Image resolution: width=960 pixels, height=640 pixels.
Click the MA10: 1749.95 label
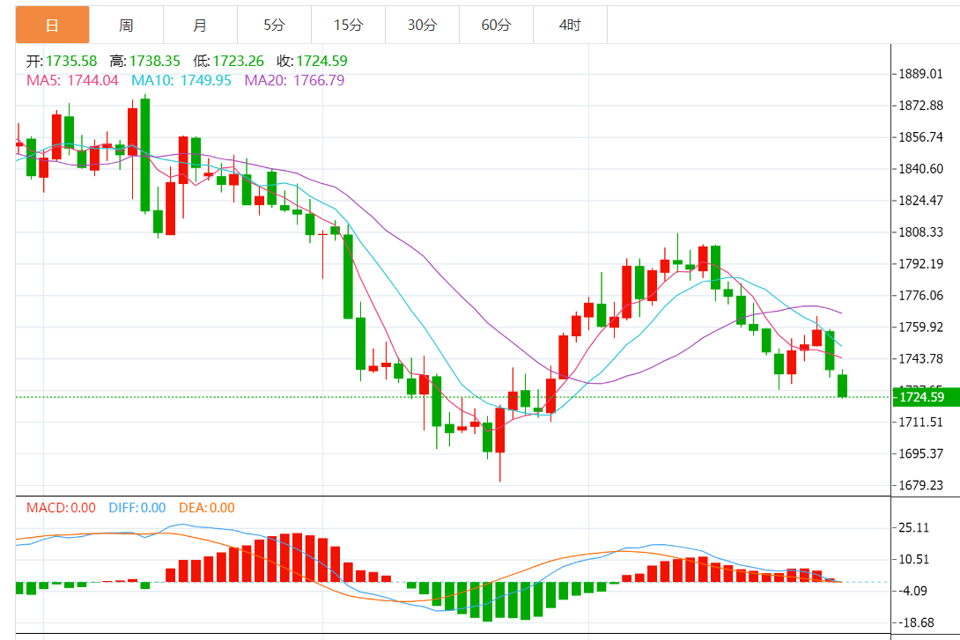181,80
